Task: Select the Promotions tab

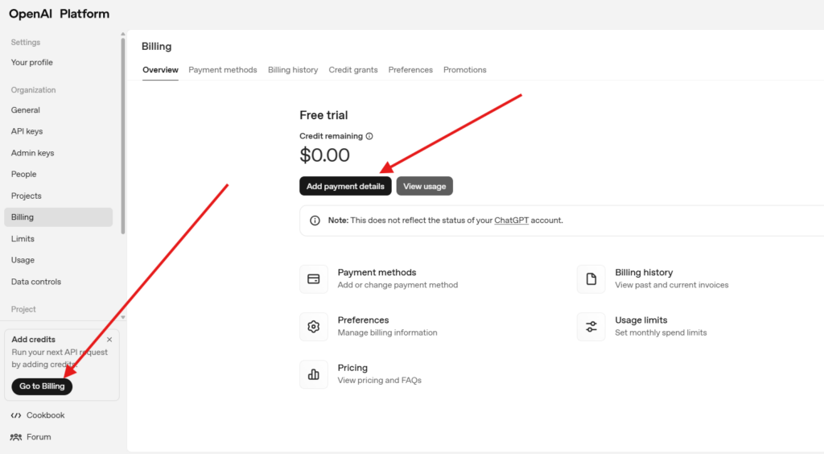Action: (464, 70)
